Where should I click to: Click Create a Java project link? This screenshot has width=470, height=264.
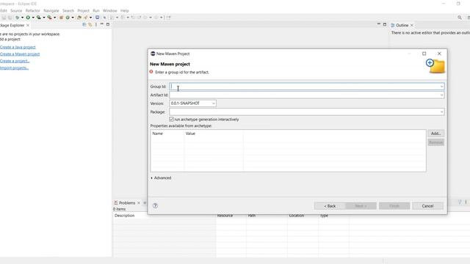pyautogui.click(x=18, y=47)
